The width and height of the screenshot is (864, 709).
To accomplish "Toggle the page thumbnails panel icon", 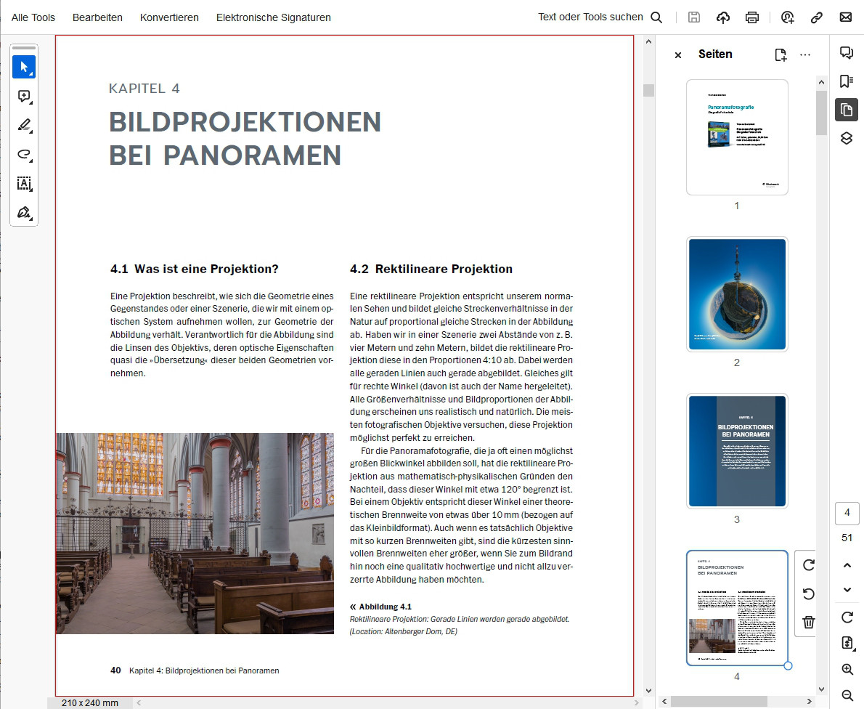I will click(847, 110).
